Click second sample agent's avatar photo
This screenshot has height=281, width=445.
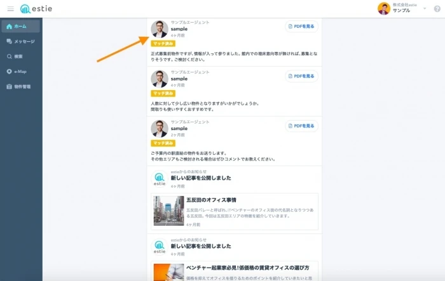click(160, 79)
